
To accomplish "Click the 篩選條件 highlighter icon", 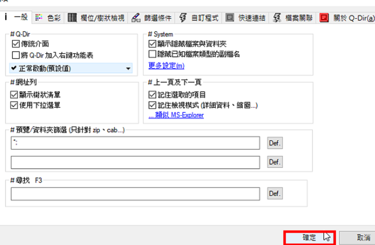I will pyautogui.click(x=136, y=18).
